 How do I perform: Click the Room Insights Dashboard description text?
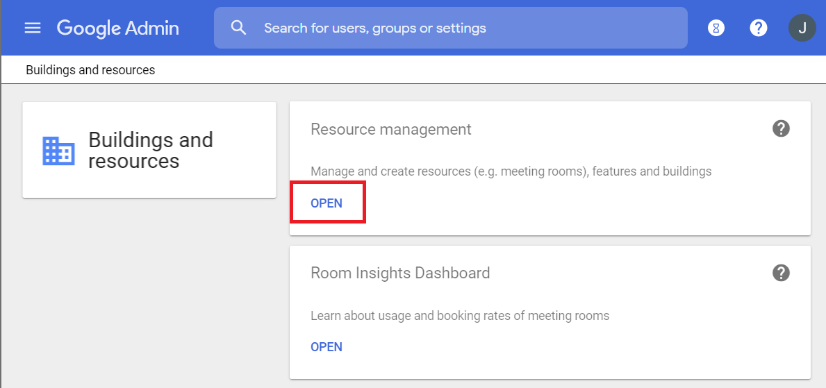pos(460,316)
